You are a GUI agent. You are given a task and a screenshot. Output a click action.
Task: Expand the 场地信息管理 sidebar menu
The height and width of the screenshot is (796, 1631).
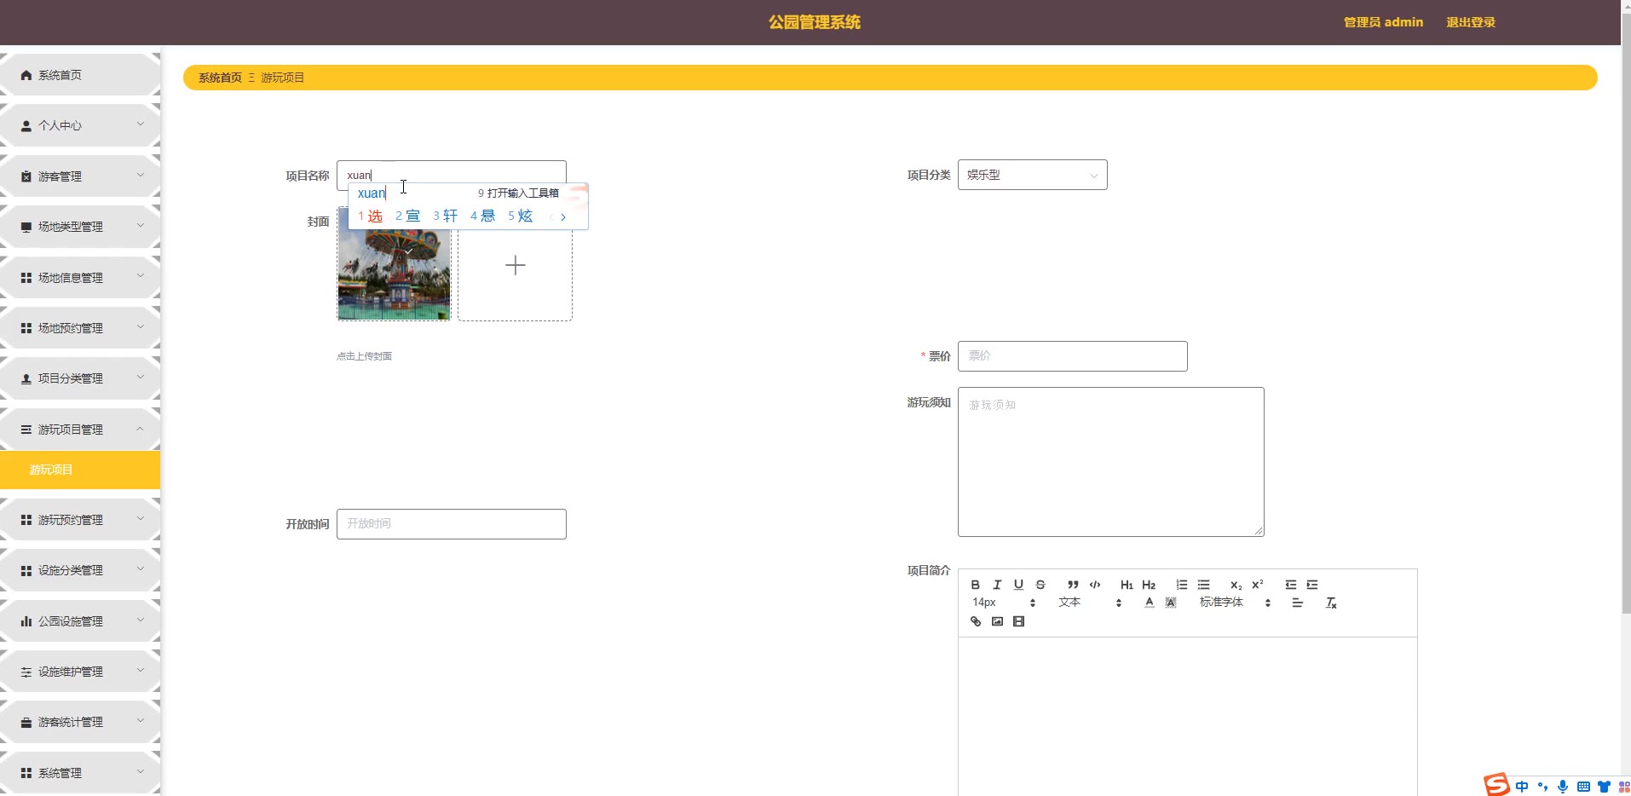(x=80, y=278)
